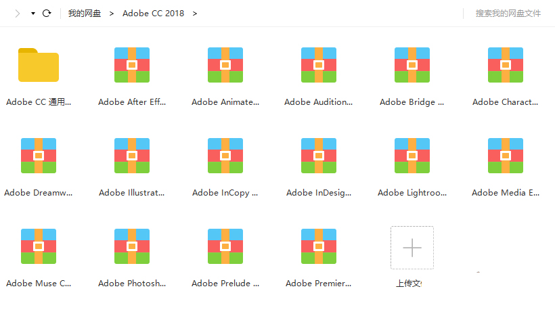Viewport: 555px width, 314px height.
Task: Click the file name 'Adobe Bridge ...'
Action: tap(412, 102)
